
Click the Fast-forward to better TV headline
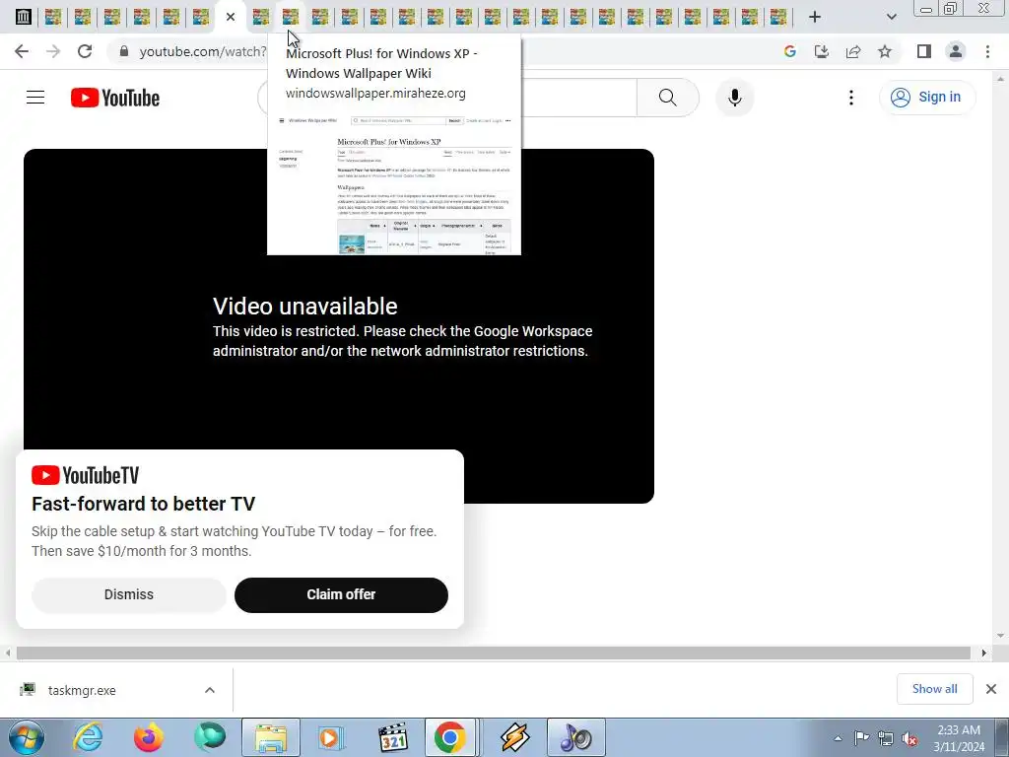(x=144, y=504)
